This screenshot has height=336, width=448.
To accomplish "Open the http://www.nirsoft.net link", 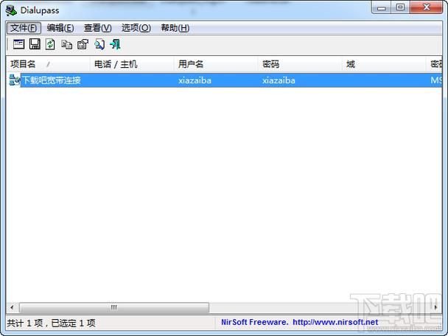I will pyautogui.click(x=335, y=322).
